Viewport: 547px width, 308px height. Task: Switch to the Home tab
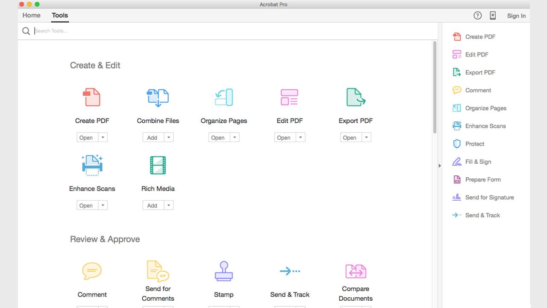click(31, 15)
